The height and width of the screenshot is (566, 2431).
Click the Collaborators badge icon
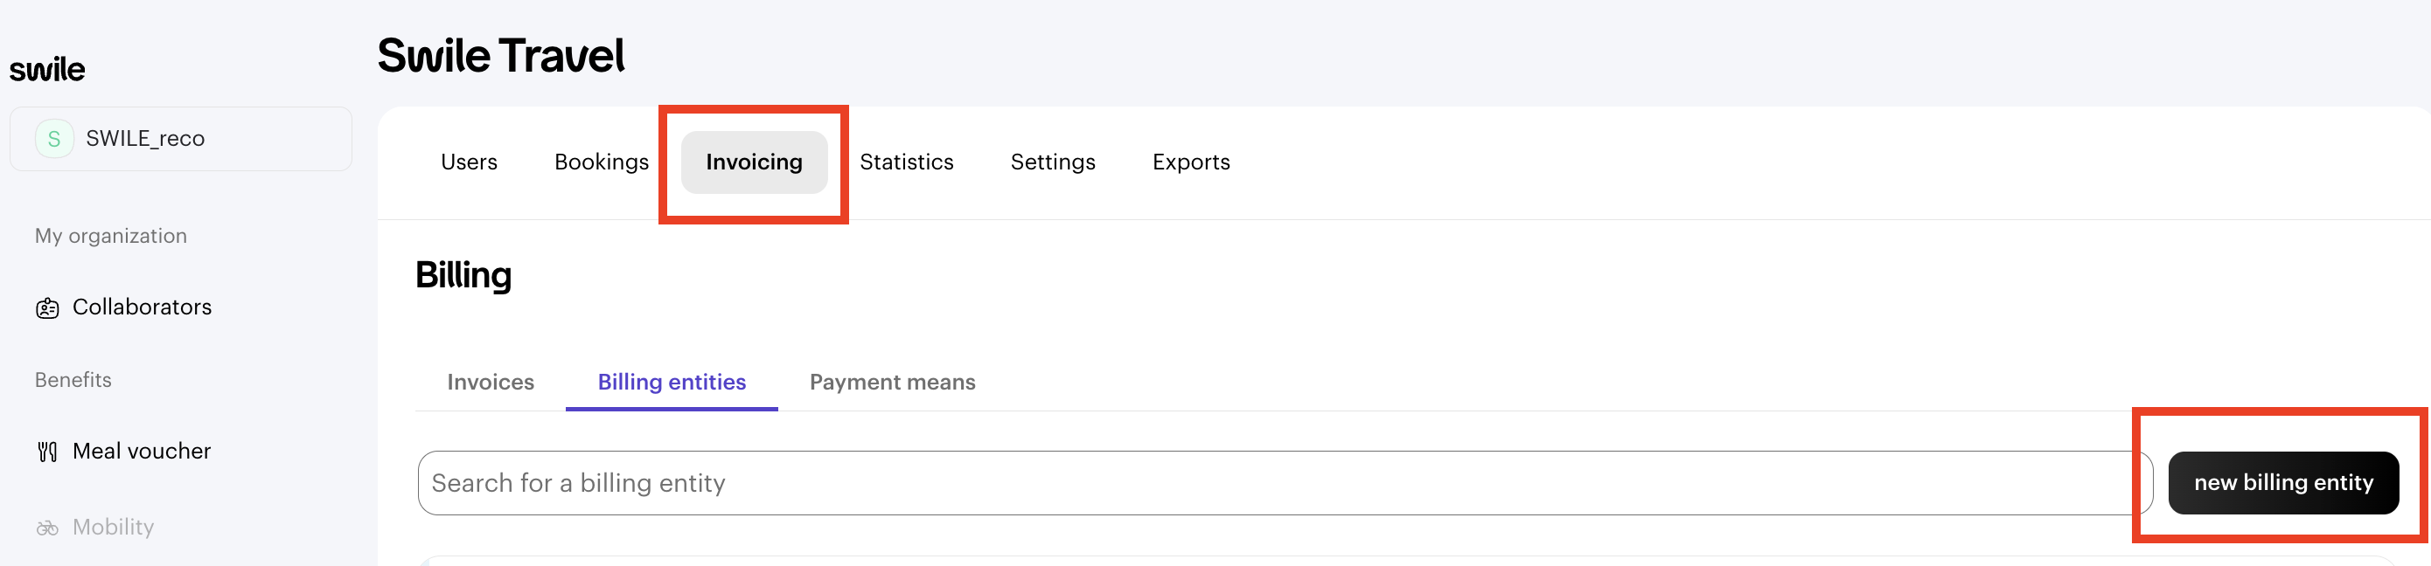[47, 308]
